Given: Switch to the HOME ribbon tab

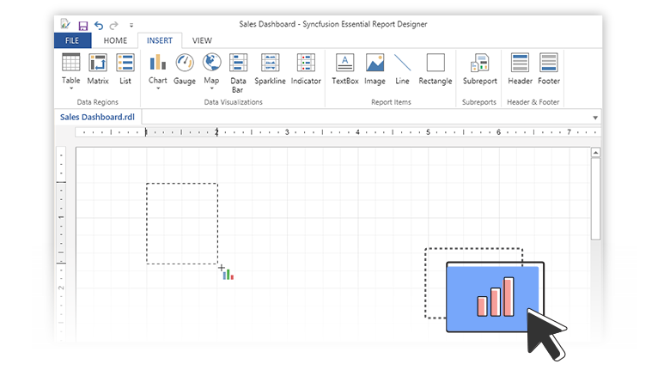Looking at the screenshot, I should (115, 40).
